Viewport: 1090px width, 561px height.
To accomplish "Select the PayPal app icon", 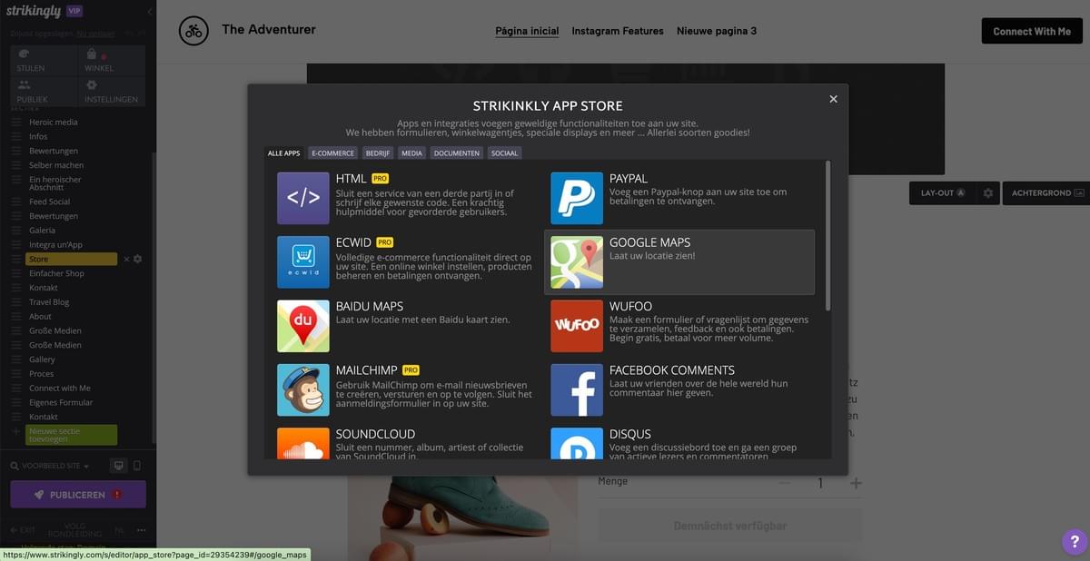I will click(577, 198).
